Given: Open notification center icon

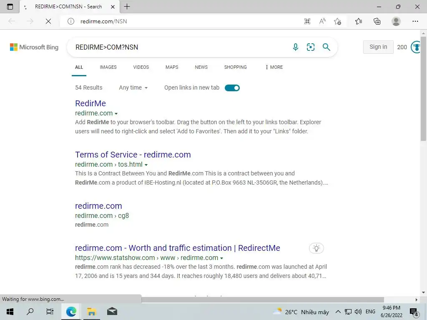Looking at the screenshot, I should click(414, 312).
